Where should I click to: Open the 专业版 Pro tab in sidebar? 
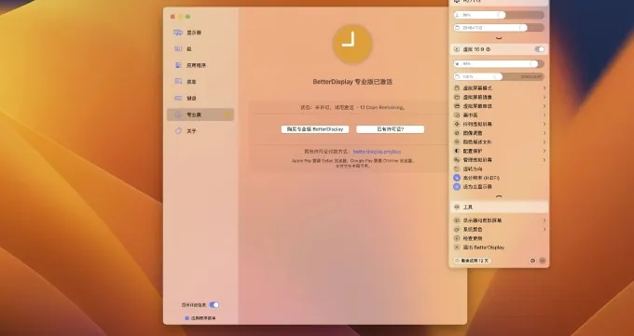tap(200, 115)
